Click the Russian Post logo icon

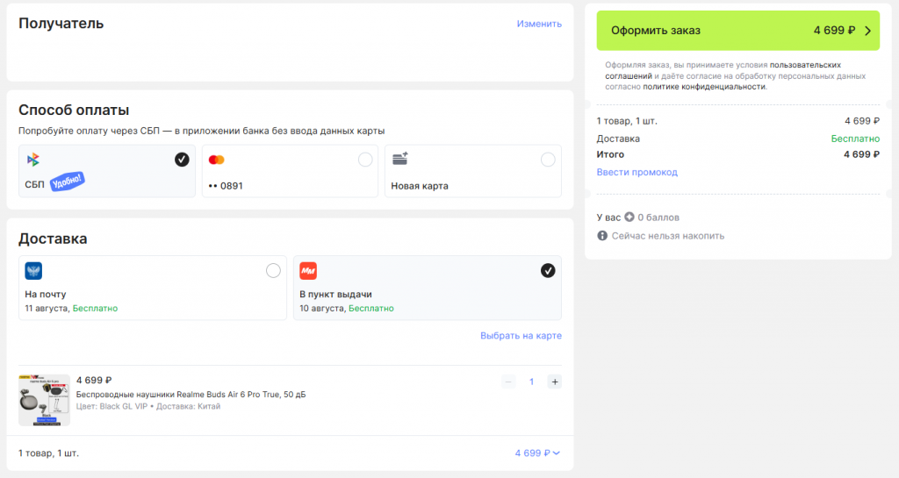(33, 271)
